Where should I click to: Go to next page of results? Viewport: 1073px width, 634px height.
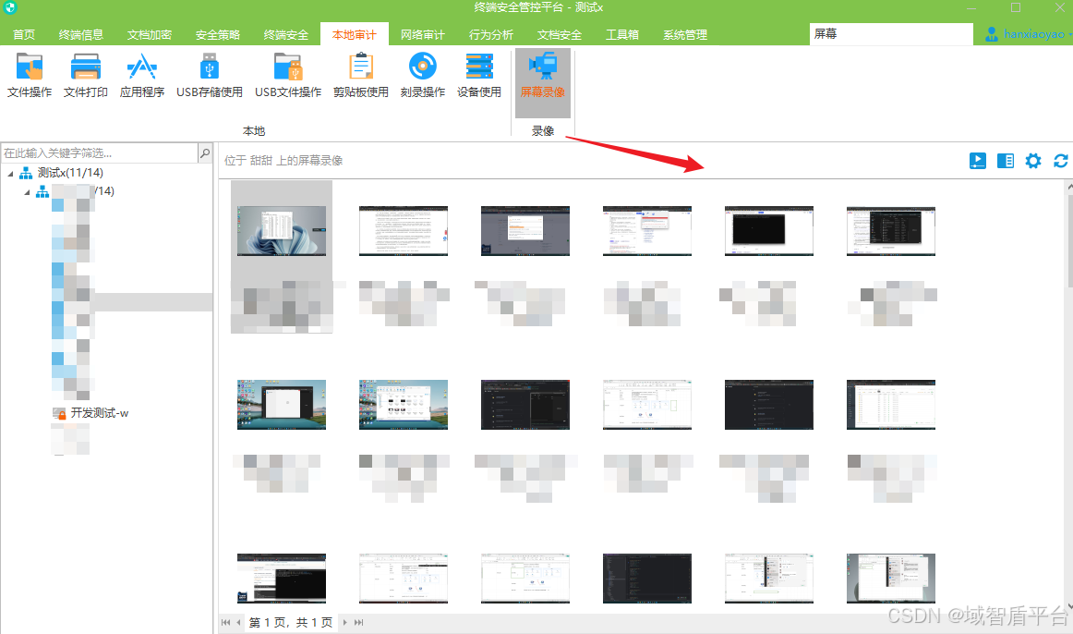pyautogui.click(x=345, y=622)
